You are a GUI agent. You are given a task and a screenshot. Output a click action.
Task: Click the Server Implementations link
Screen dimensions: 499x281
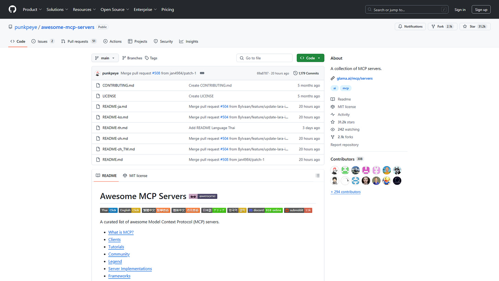[130, 269]
